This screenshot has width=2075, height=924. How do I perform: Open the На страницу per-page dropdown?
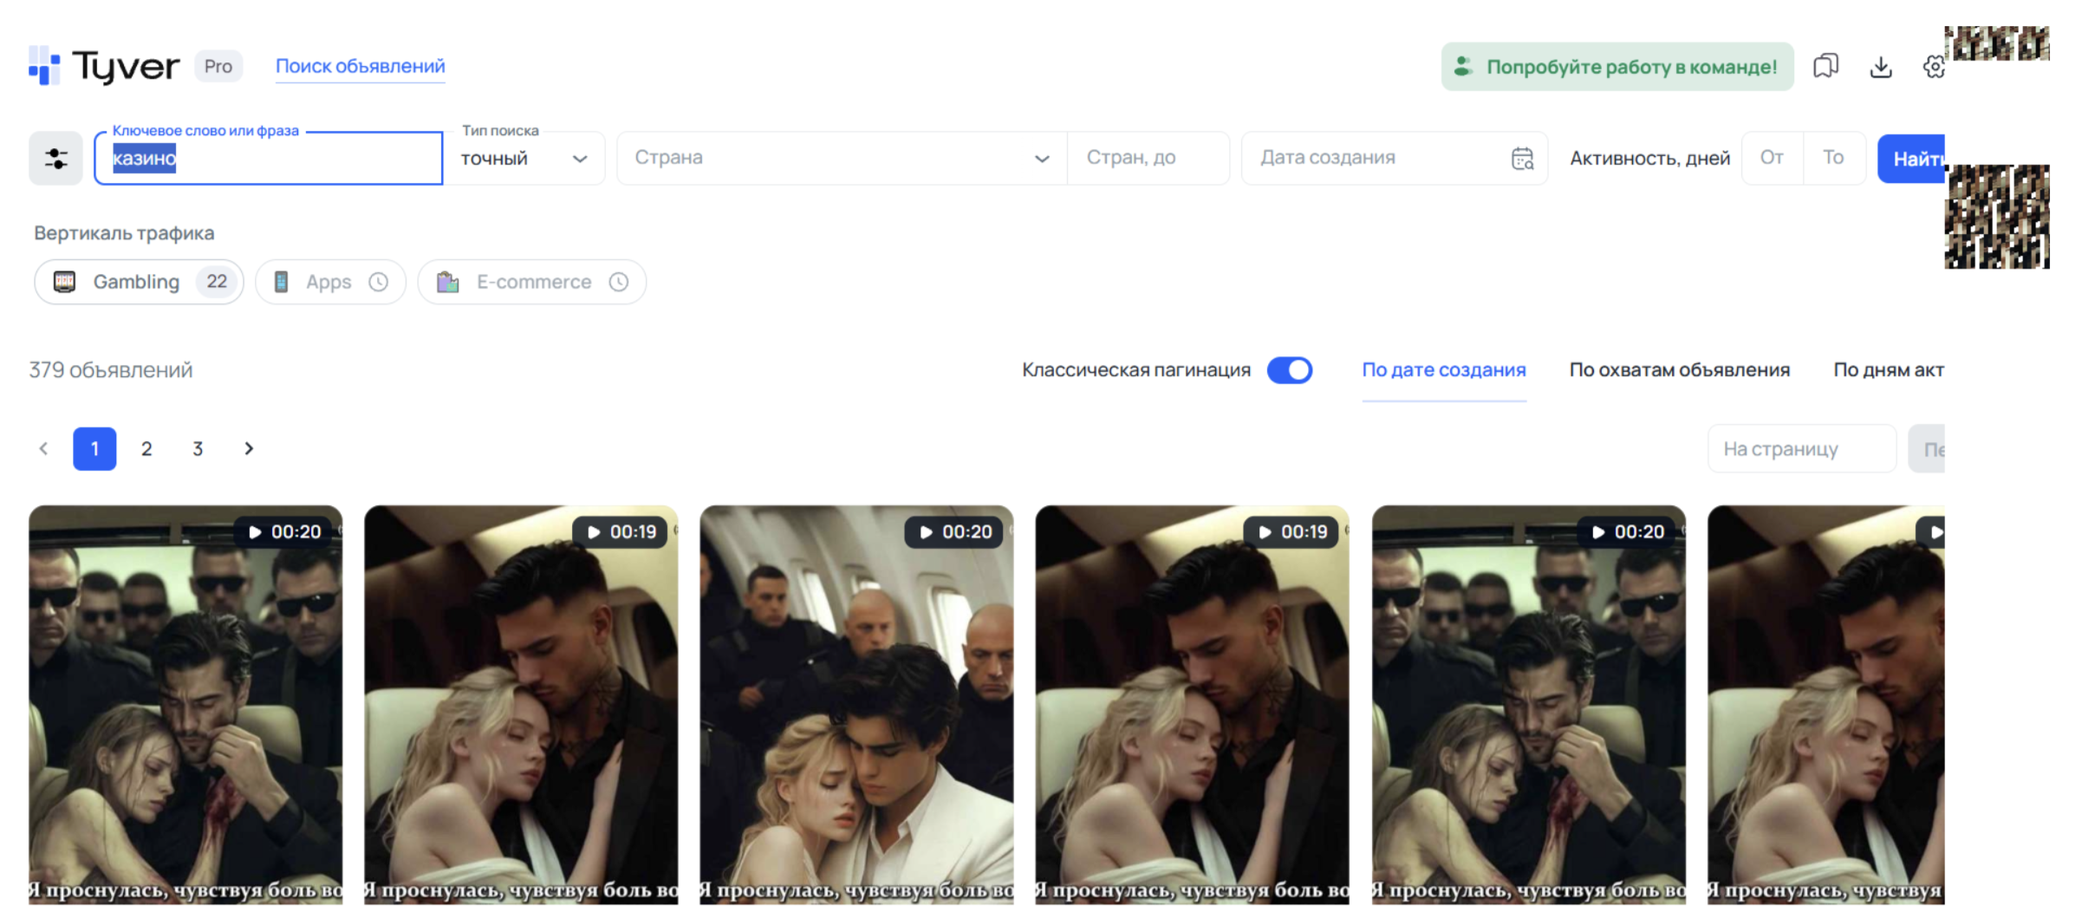tap(1801, 449)
